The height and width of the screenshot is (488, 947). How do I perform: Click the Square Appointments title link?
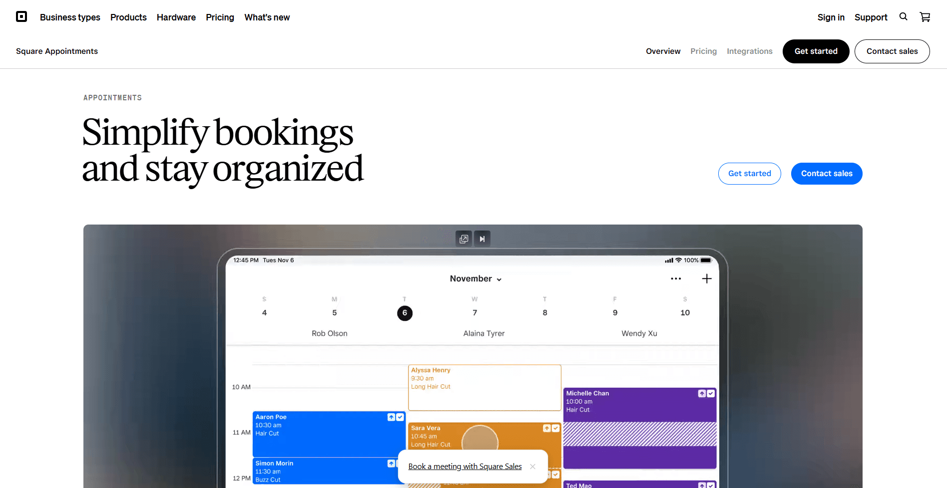[x=57, y=51]
